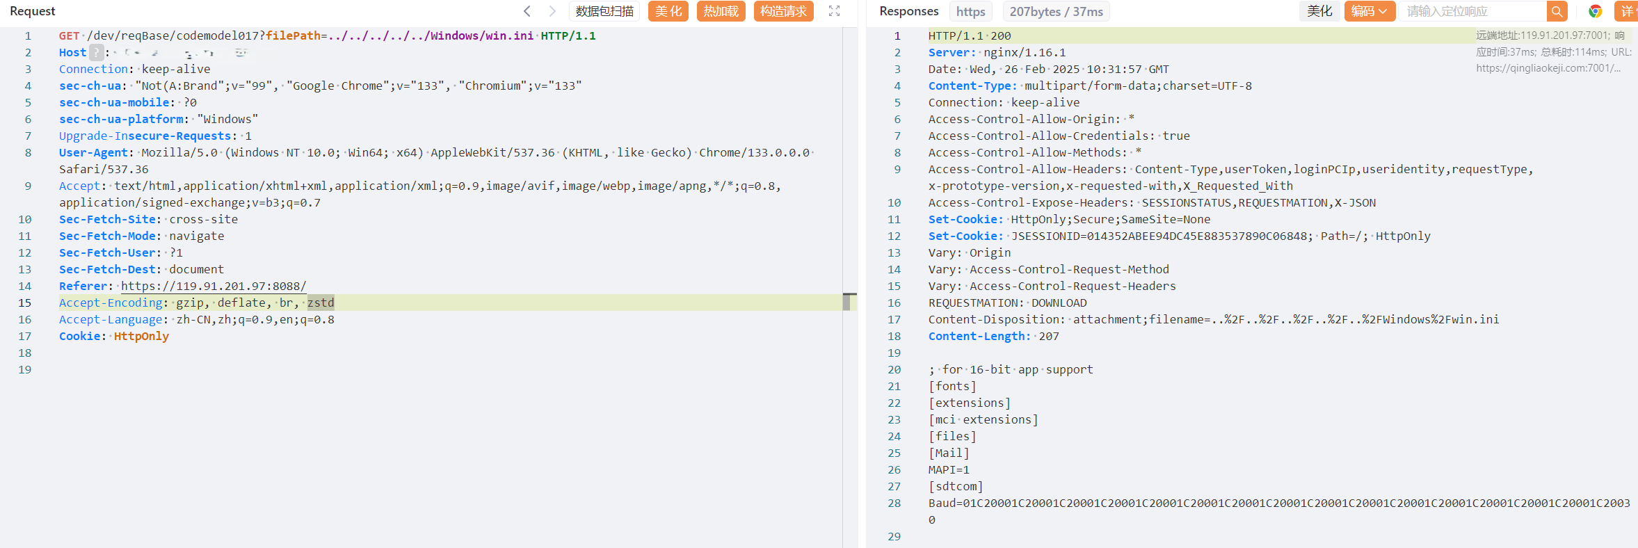Click the [Mail] line in response body

[x=949, y=453]
